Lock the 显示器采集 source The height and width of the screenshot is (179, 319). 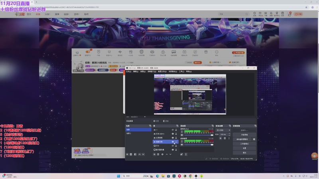coord(176,150)
